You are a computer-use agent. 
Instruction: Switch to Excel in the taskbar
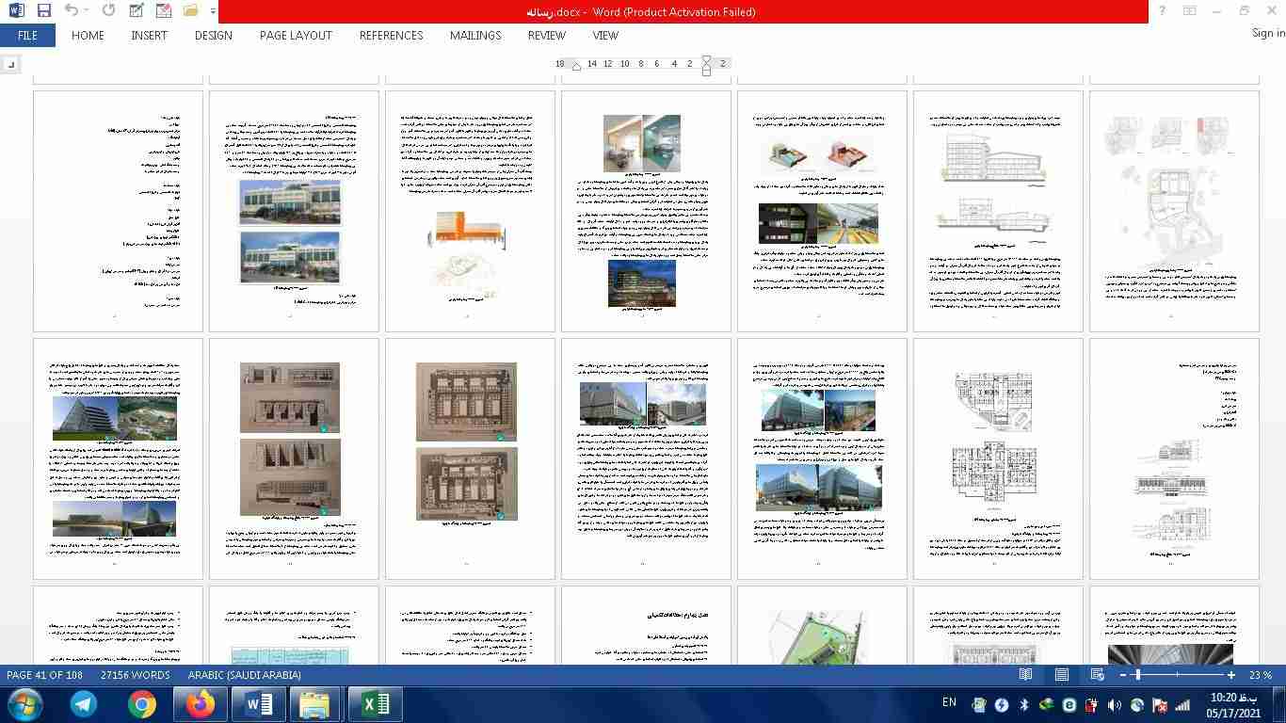coord(375,704)
